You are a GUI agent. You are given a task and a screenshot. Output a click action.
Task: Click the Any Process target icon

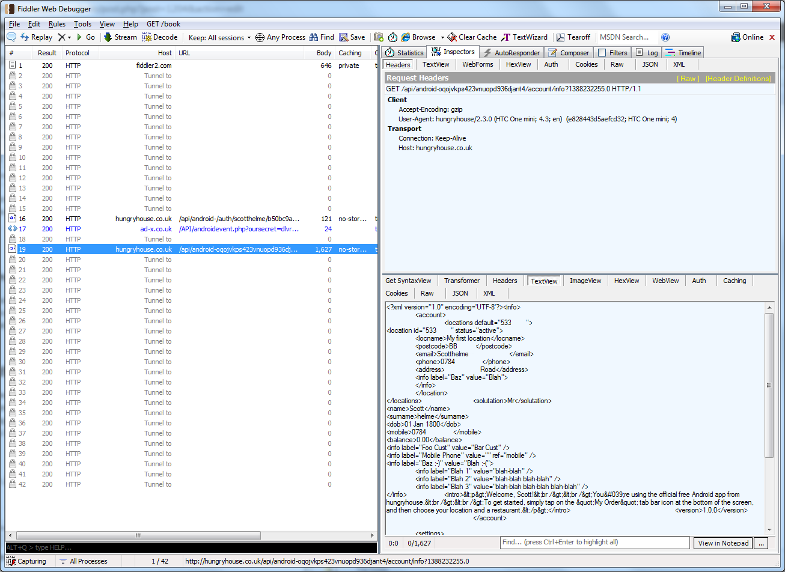pyautogui.click(x=260, y=37)
